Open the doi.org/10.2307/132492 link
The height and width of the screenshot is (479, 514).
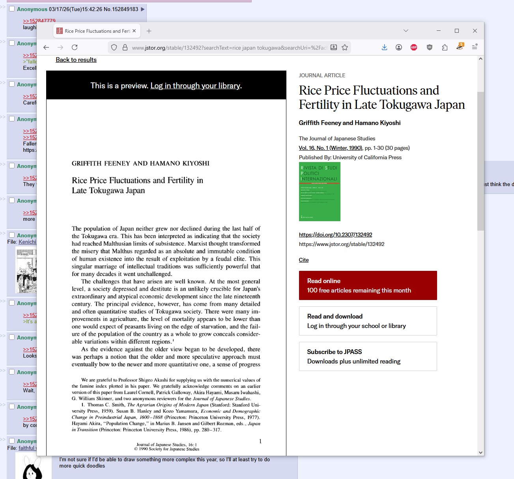coord(336,235)
